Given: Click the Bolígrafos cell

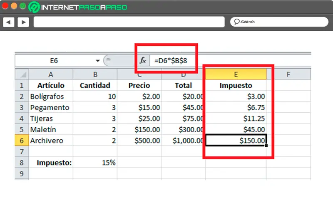Looking at the screenshot, I should tap(51, 97).
